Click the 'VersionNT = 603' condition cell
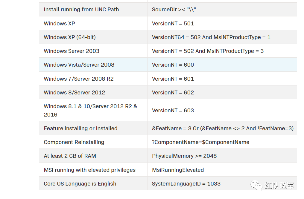304x199 pixels. pyautogui.click(x=173, y=111)
